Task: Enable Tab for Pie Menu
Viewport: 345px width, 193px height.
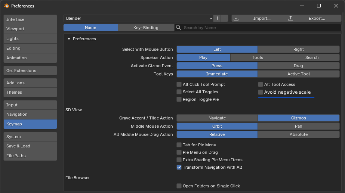Action: pos(179,145)
